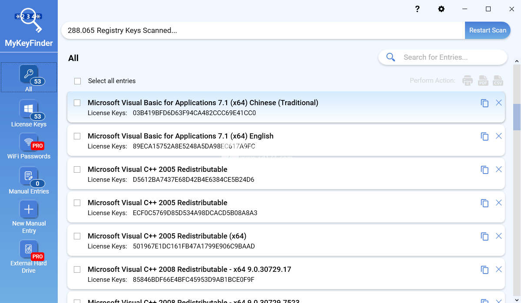
Task: Click license key 89ECA15752A8E5248A5DA98EC617A9FC
Action: click(x=194, y=146)
